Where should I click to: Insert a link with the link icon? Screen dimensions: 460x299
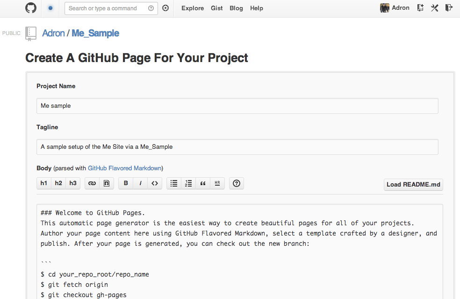[92, 183]
